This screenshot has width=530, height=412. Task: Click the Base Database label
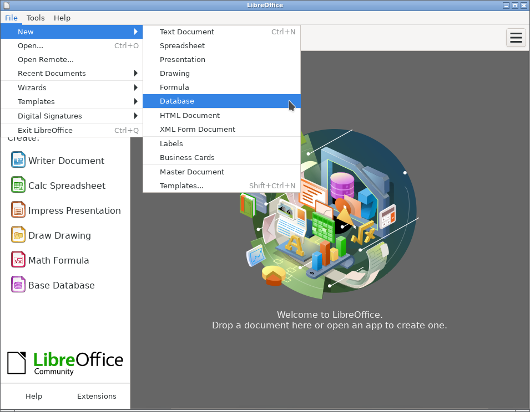pos(62,285)
